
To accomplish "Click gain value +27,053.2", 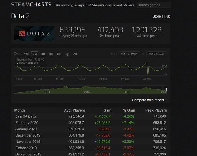I will pyautogui.click(x=103, y=123).
